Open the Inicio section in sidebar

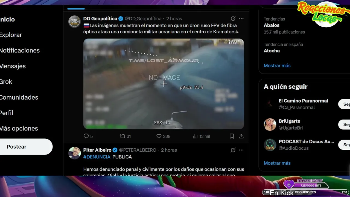coord(7,19)
